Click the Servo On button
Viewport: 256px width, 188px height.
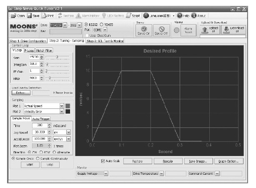[144, 30]
